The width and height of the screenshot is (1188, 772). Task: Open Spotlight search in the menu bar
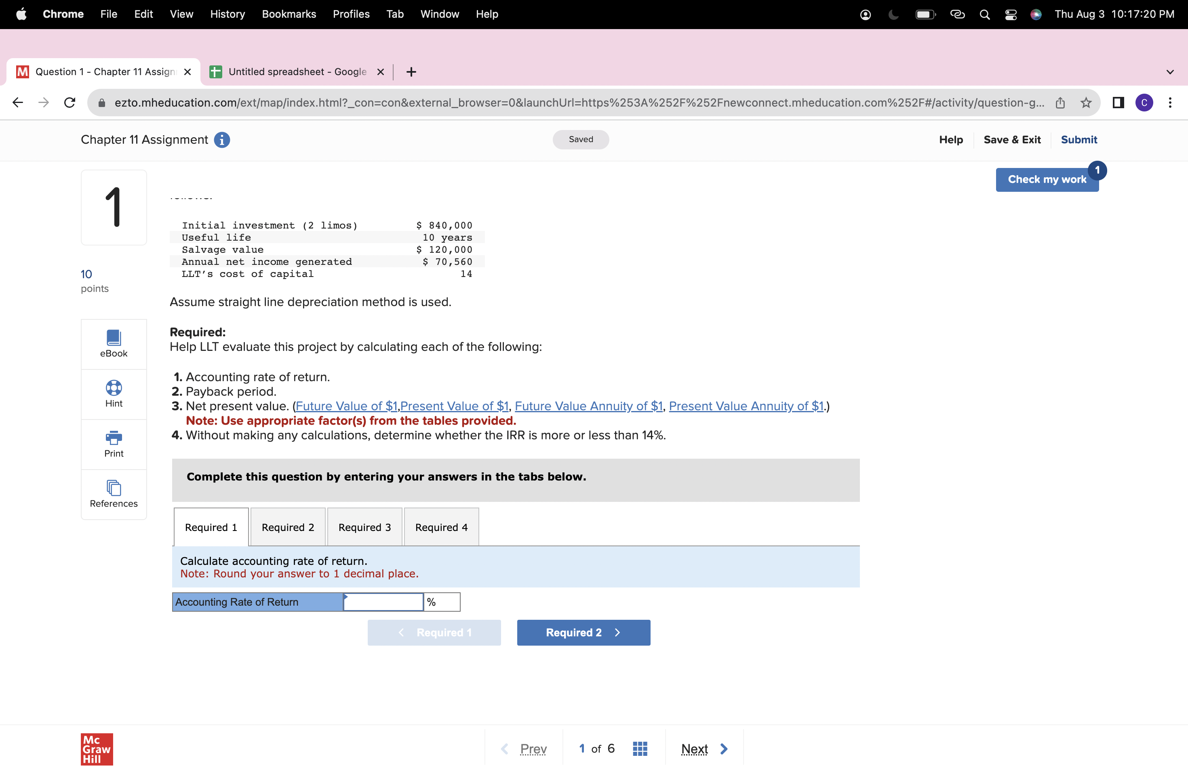[984, 15]
